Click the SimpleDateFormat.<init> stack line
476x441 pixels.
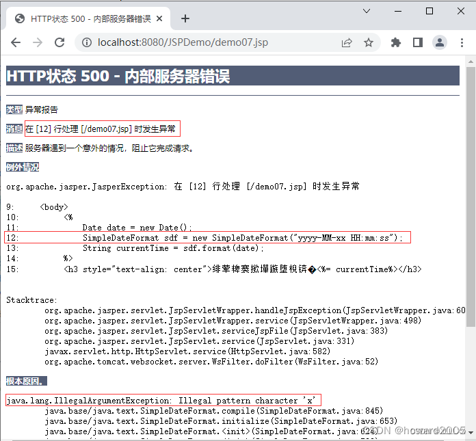point(211,431)
